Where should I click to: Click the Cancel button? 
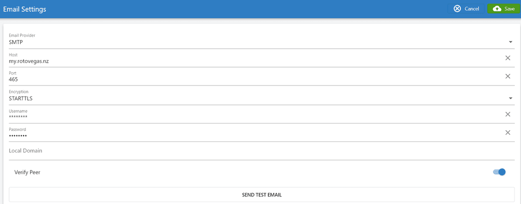466,9
